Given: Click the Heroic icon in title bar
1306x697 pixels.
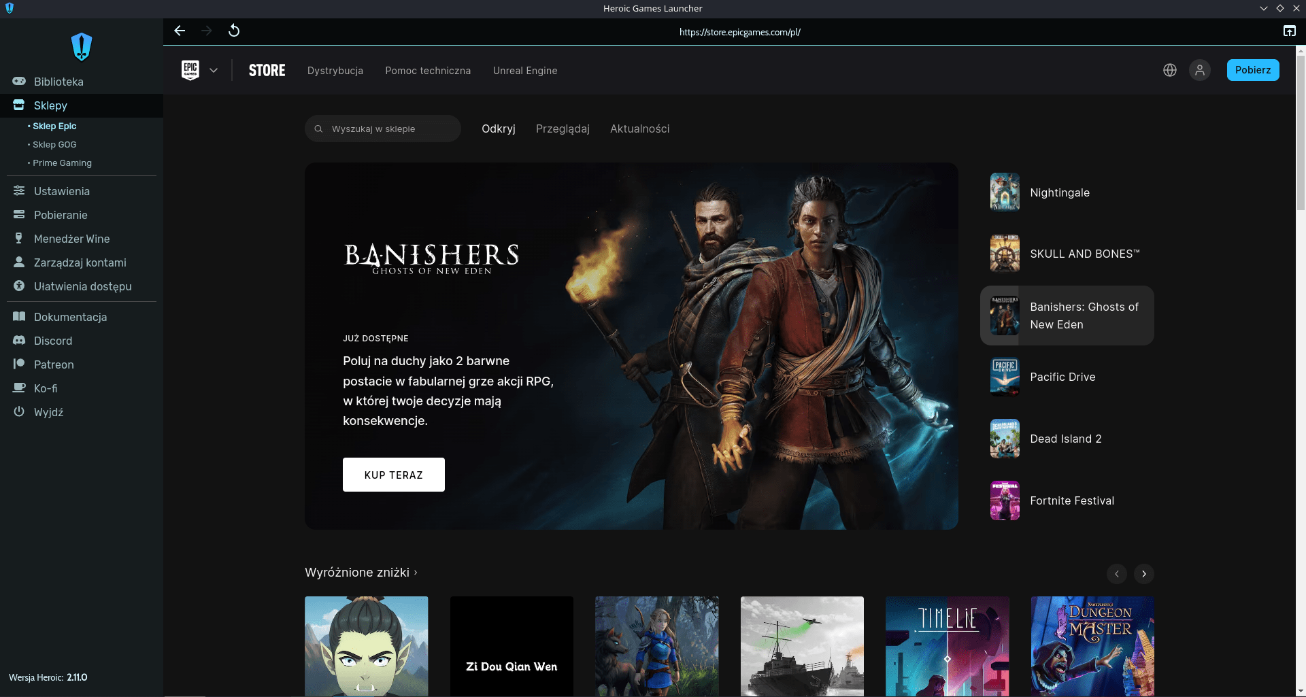Looking at the screenshot, I should pos(9,8).
